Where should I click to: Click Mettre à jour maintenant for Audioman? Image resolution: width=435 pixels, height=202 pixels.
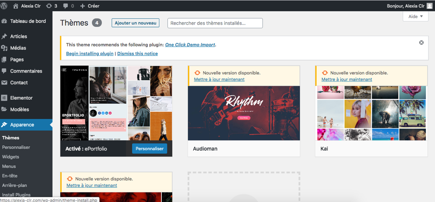219,80
